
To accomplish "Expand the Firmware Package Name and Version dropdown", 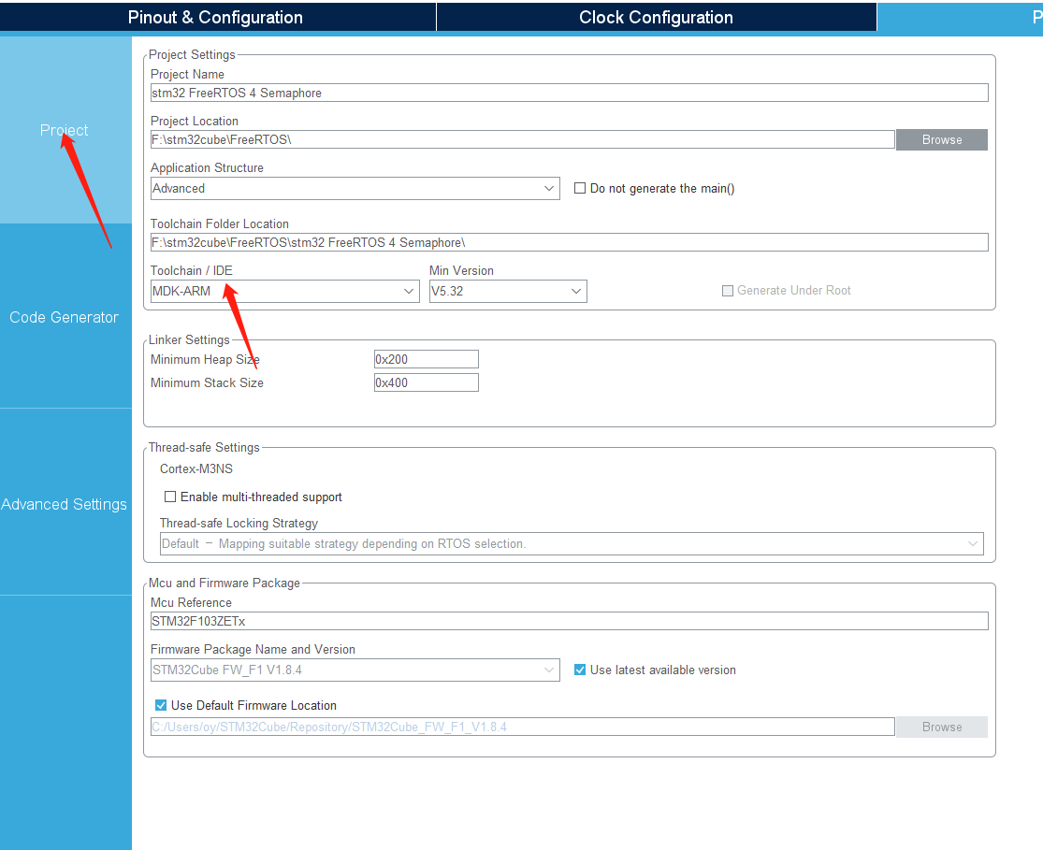I will click(x=550, y=670).
